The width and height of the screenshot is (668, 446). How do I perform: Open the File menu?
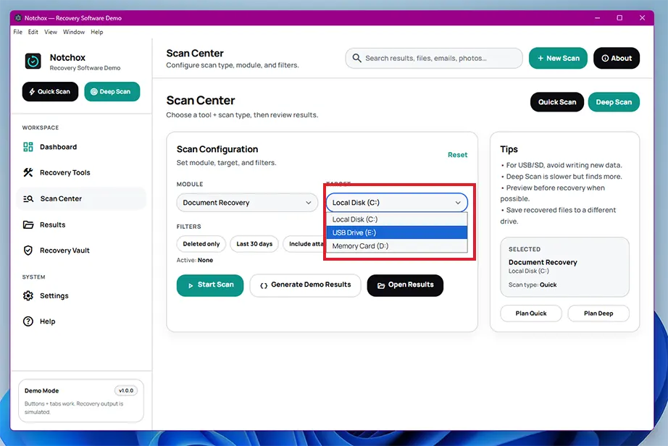[18, 32]
